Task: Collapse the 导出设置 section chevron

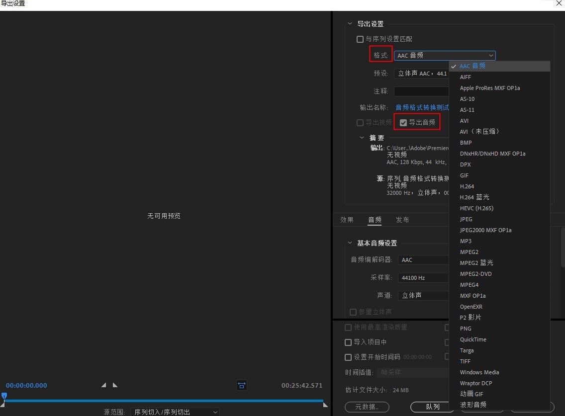Action: pos(350,24)
